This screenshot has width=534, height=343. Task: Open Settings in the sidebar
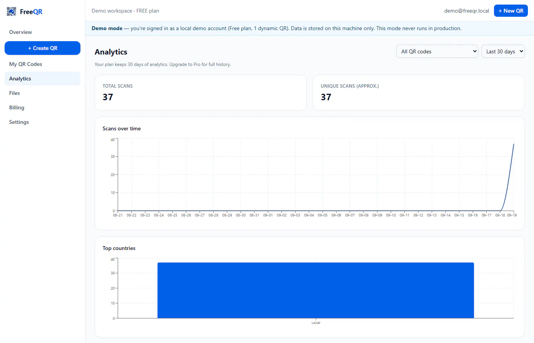click(x=42, y=122)
